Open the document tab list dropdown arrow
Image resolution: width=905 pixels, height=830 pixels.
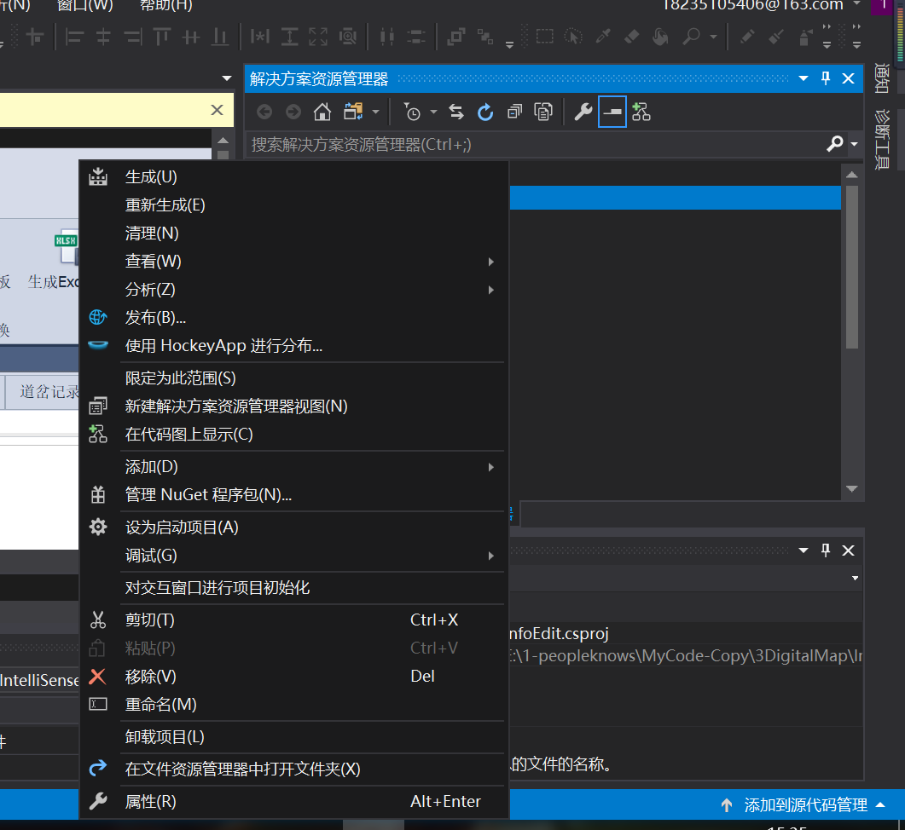coord(227,78)
